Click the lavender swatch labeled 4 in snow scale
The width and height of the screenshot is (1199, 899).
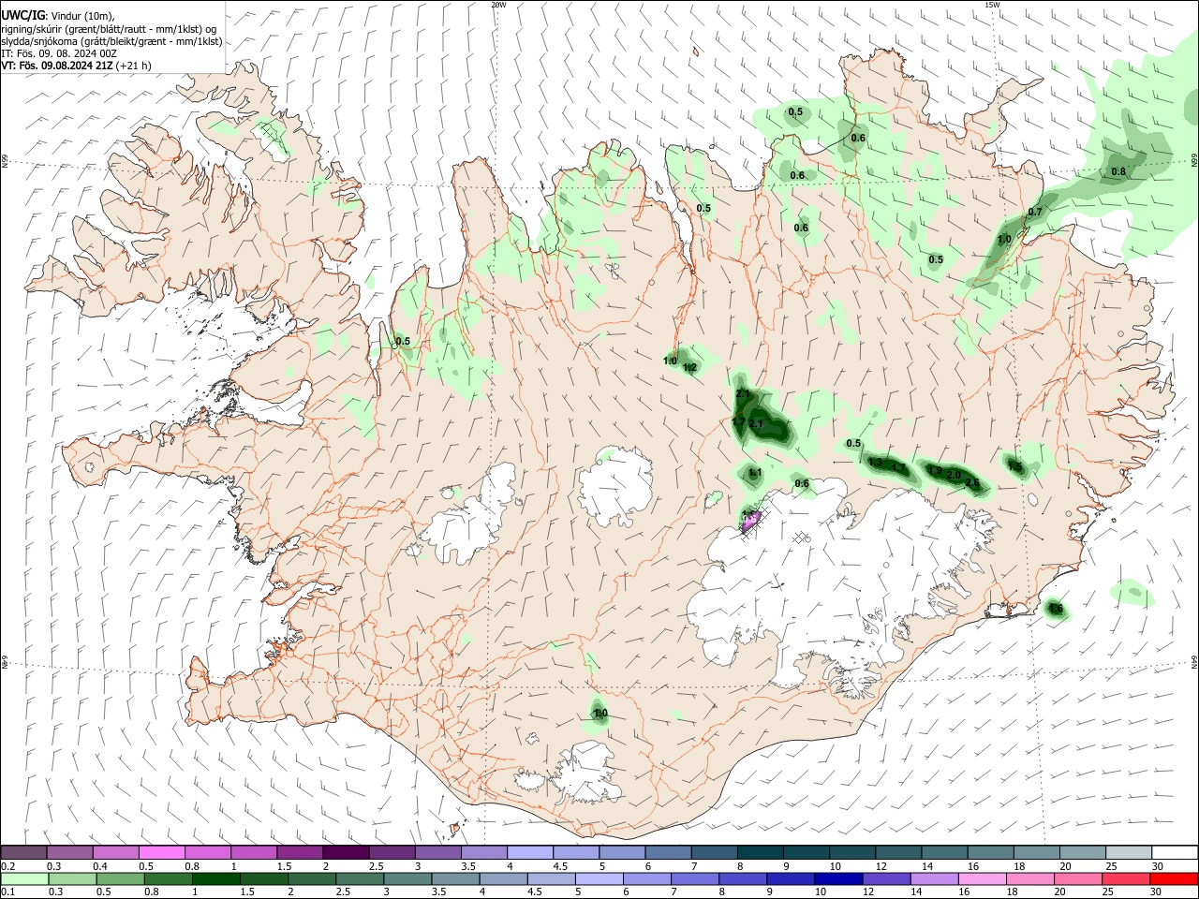(529, 852)
